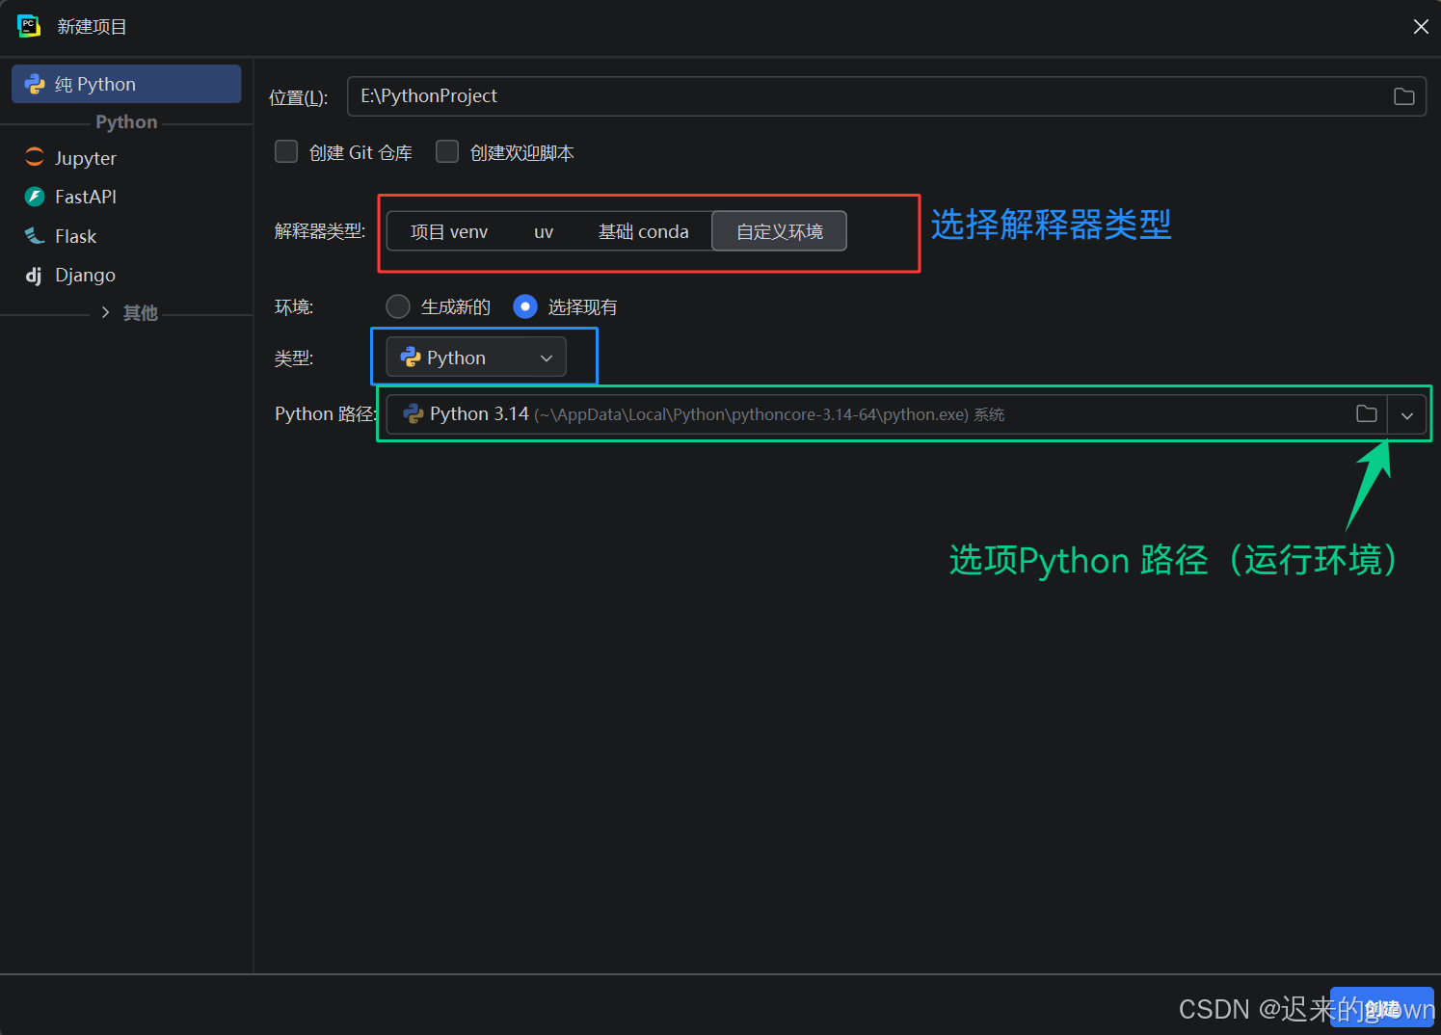Image resolution: width=1441 pixels, height=1035 pixels.
Task: Click the Flask icon in the sidebar
Action: (35, 236)
